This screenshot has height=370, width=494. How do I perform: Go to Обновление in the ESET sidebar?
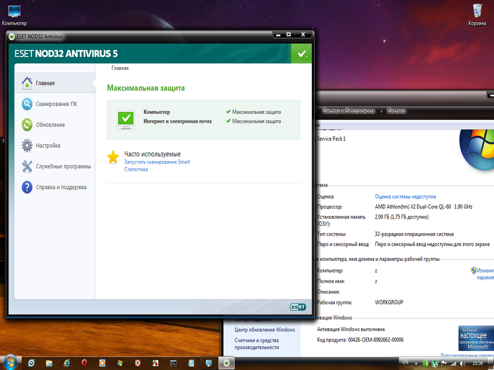tap(54, 125)
